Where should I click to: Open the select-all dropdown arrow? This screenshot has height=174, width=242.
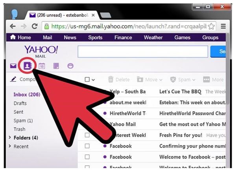tap(93, 80)
